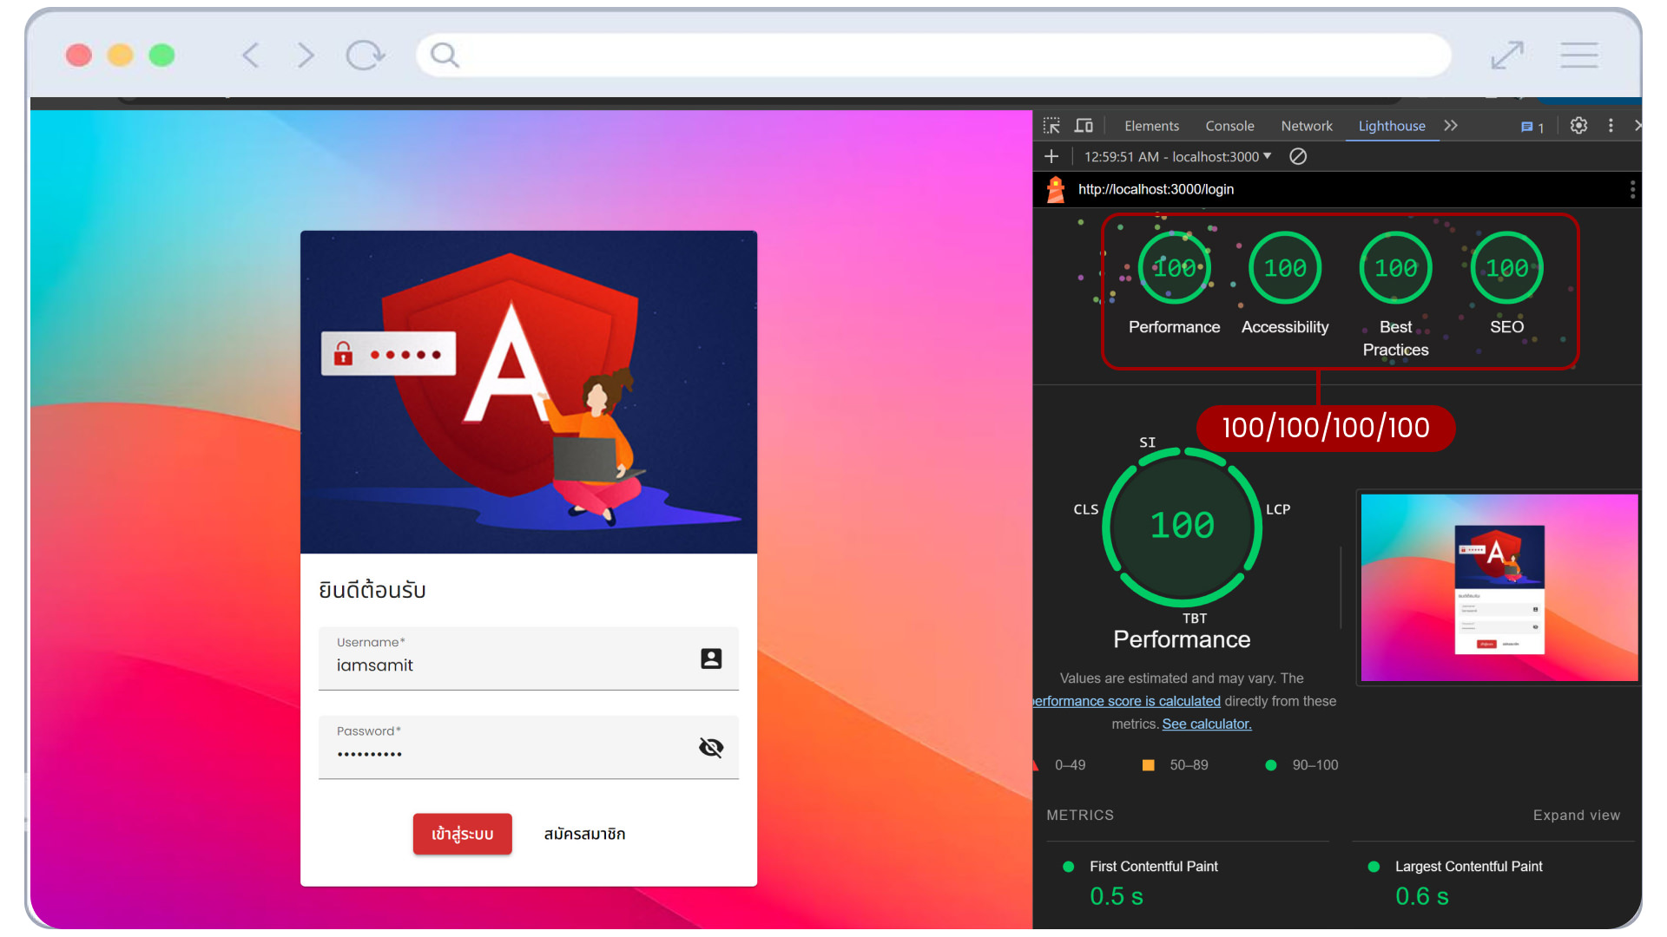Click First Contentful Paint metric
This screenshot has height=937, width=1667.
click(1153, 867)
